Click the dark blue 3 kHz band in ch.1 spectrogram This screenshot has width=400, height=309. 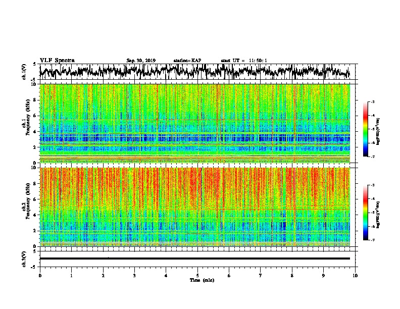click(x=195, y=139)
